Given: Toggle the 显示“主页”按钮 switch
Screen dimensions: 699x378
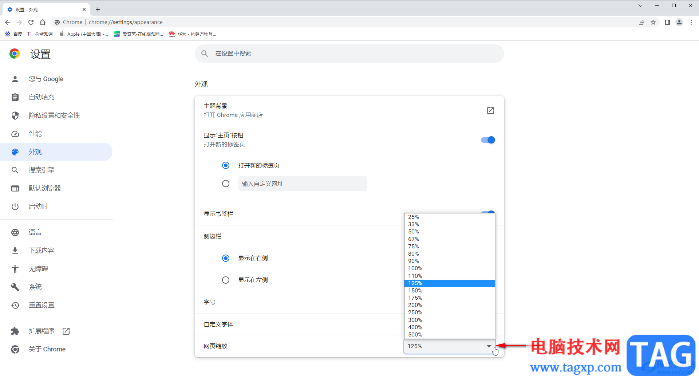Looking at the screenshot, I should pos(488,140).
